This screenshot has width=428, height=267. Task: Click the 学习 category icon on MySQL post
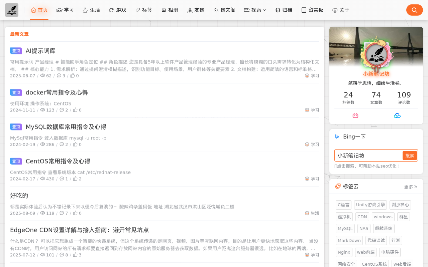(307, 144)
